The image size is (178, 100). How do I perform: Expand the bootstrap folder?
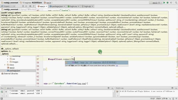click(8, 56)
